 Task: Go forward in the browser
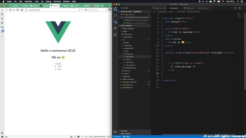click(x=6, y=10)
